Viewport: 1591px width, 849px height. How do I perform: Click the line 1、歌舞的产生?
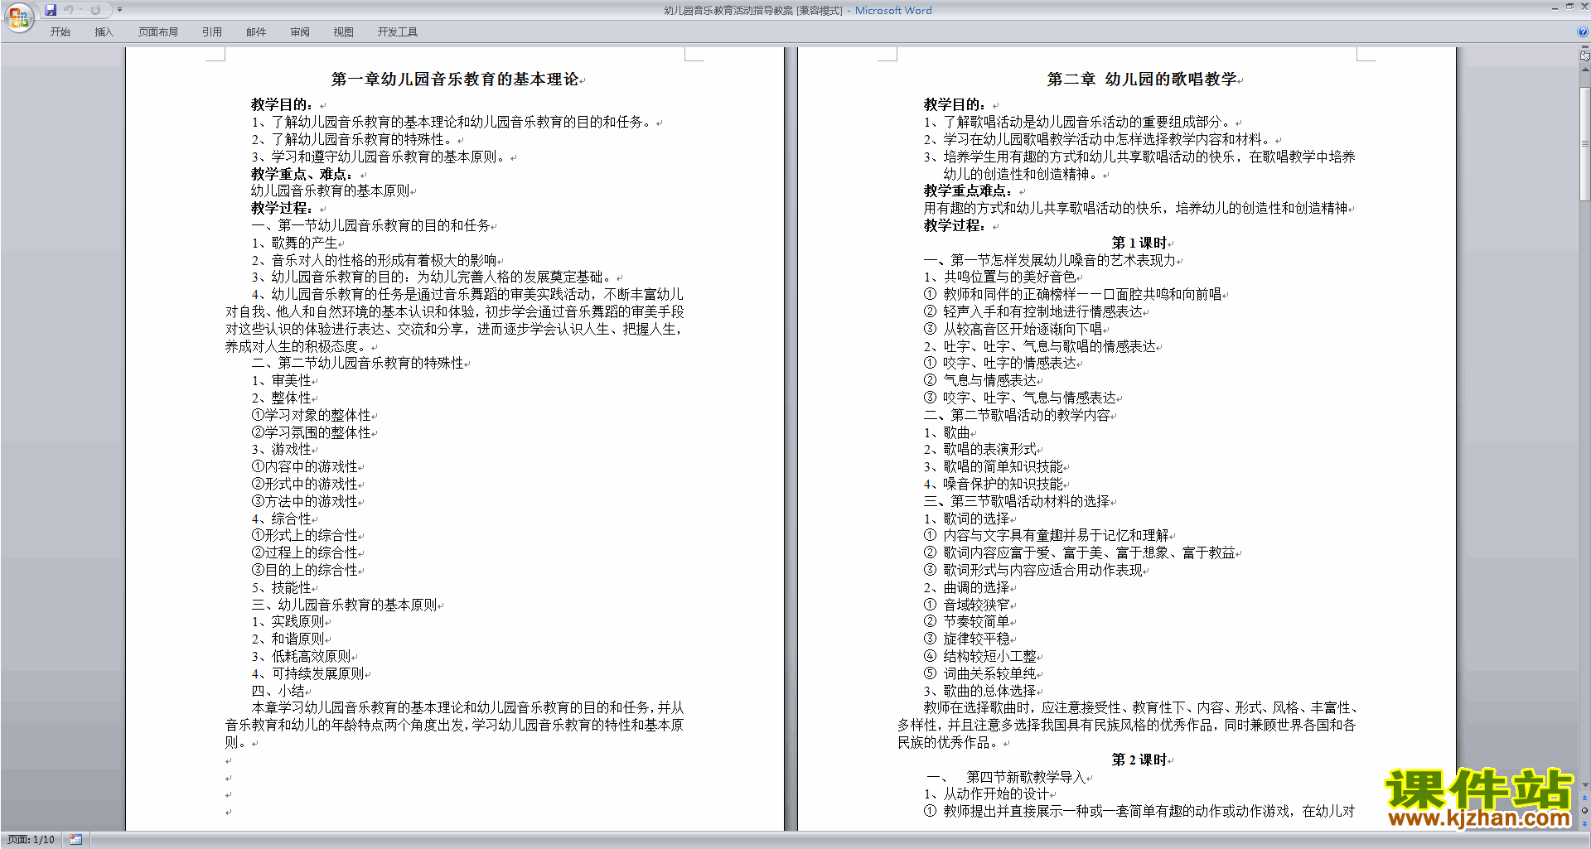point(295,243)
